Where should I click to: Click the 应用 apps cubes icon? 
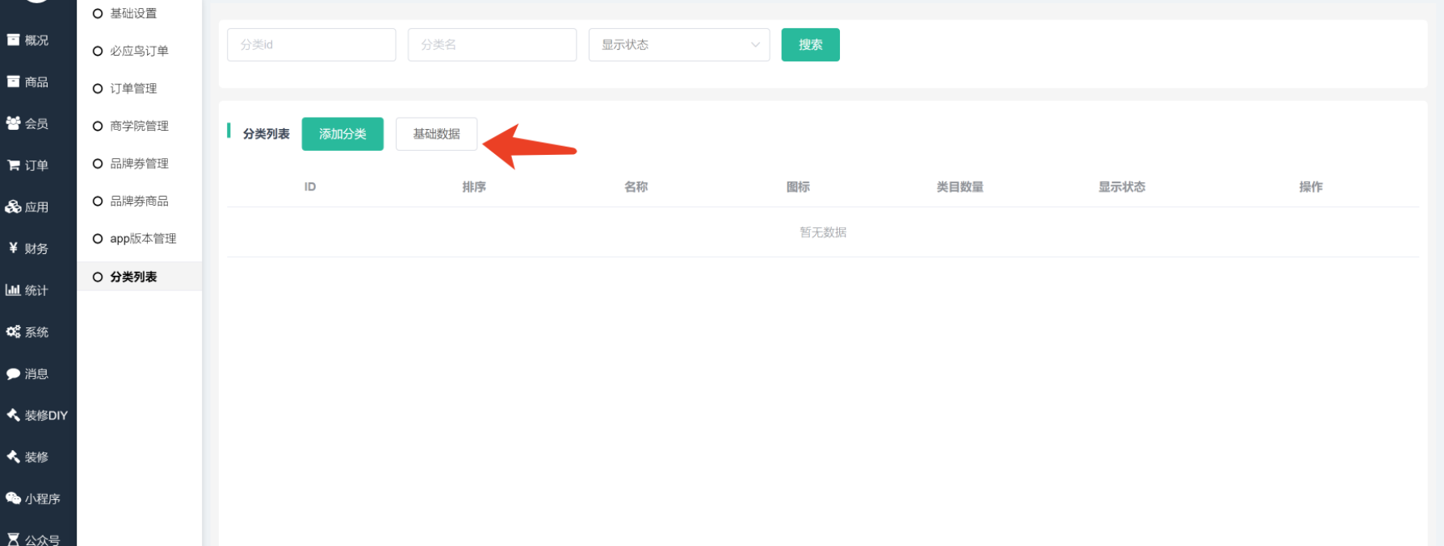[x=13, y=206]
